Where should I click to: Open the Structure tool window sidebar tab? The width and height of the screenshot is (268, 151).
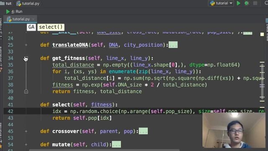[1, 58]
